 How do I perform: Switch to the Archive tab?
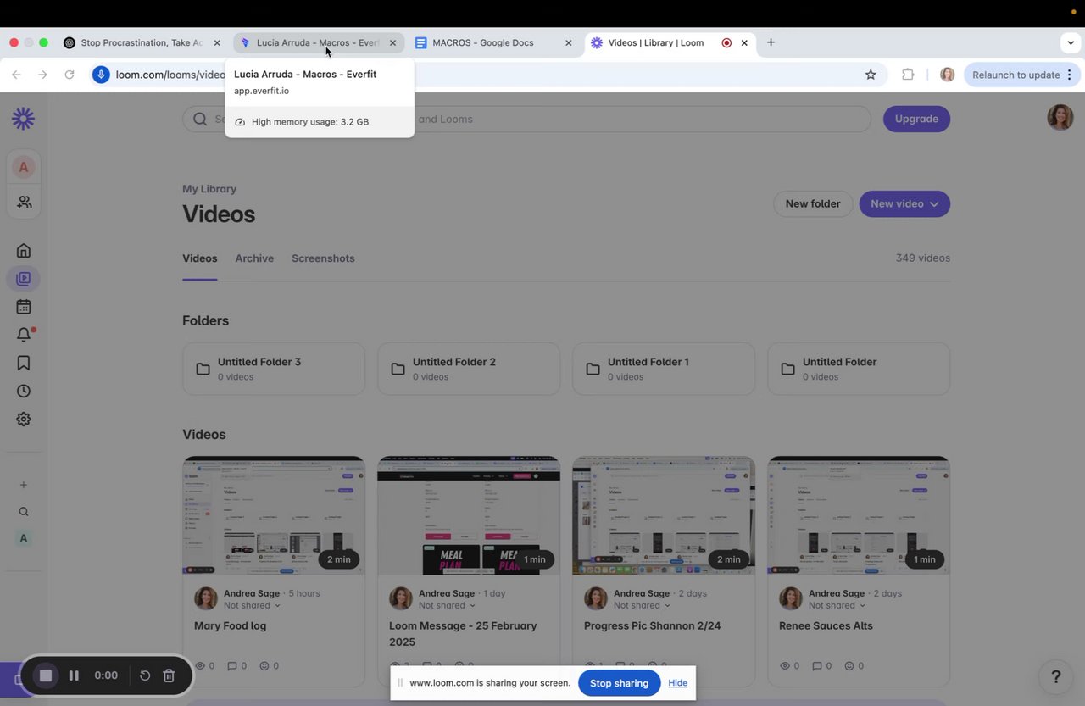click(x=254, y=258)
